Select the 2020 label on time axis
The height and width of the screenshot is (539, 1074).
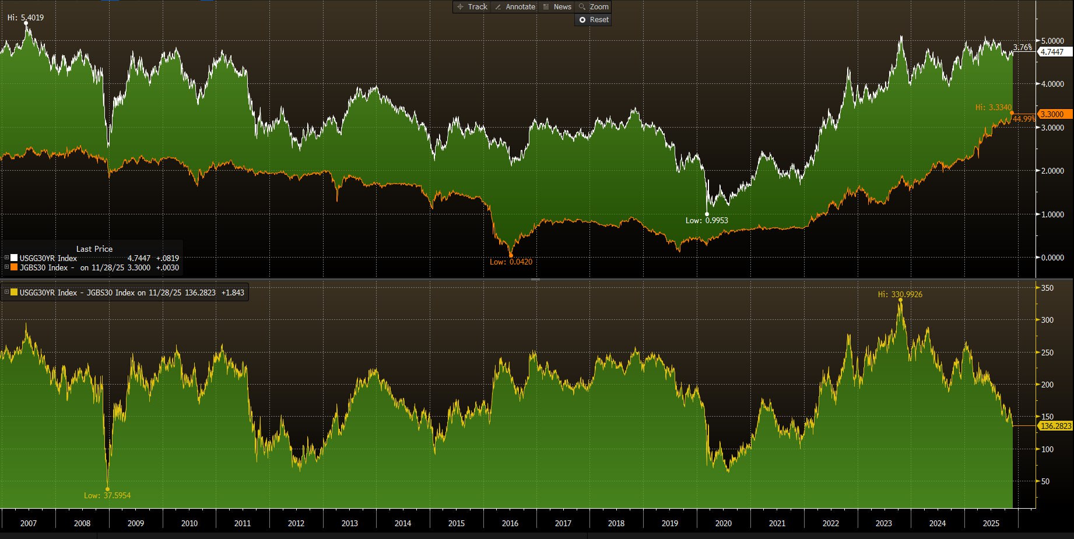pyautogui.click(x=723, y=523)
